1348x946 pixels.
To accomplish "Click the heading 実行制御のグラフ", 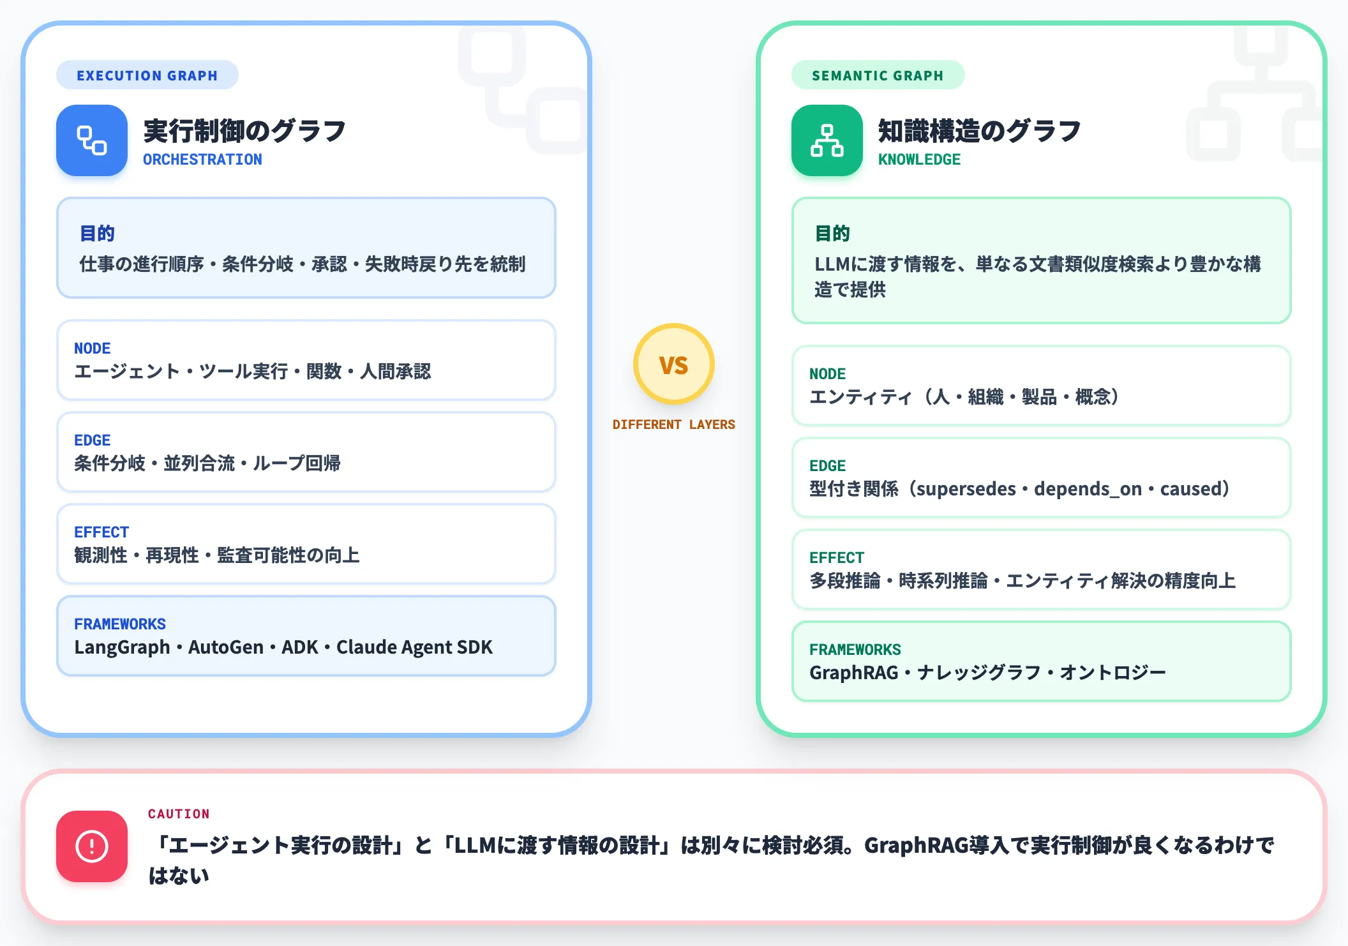I will [x=244, y=131].
